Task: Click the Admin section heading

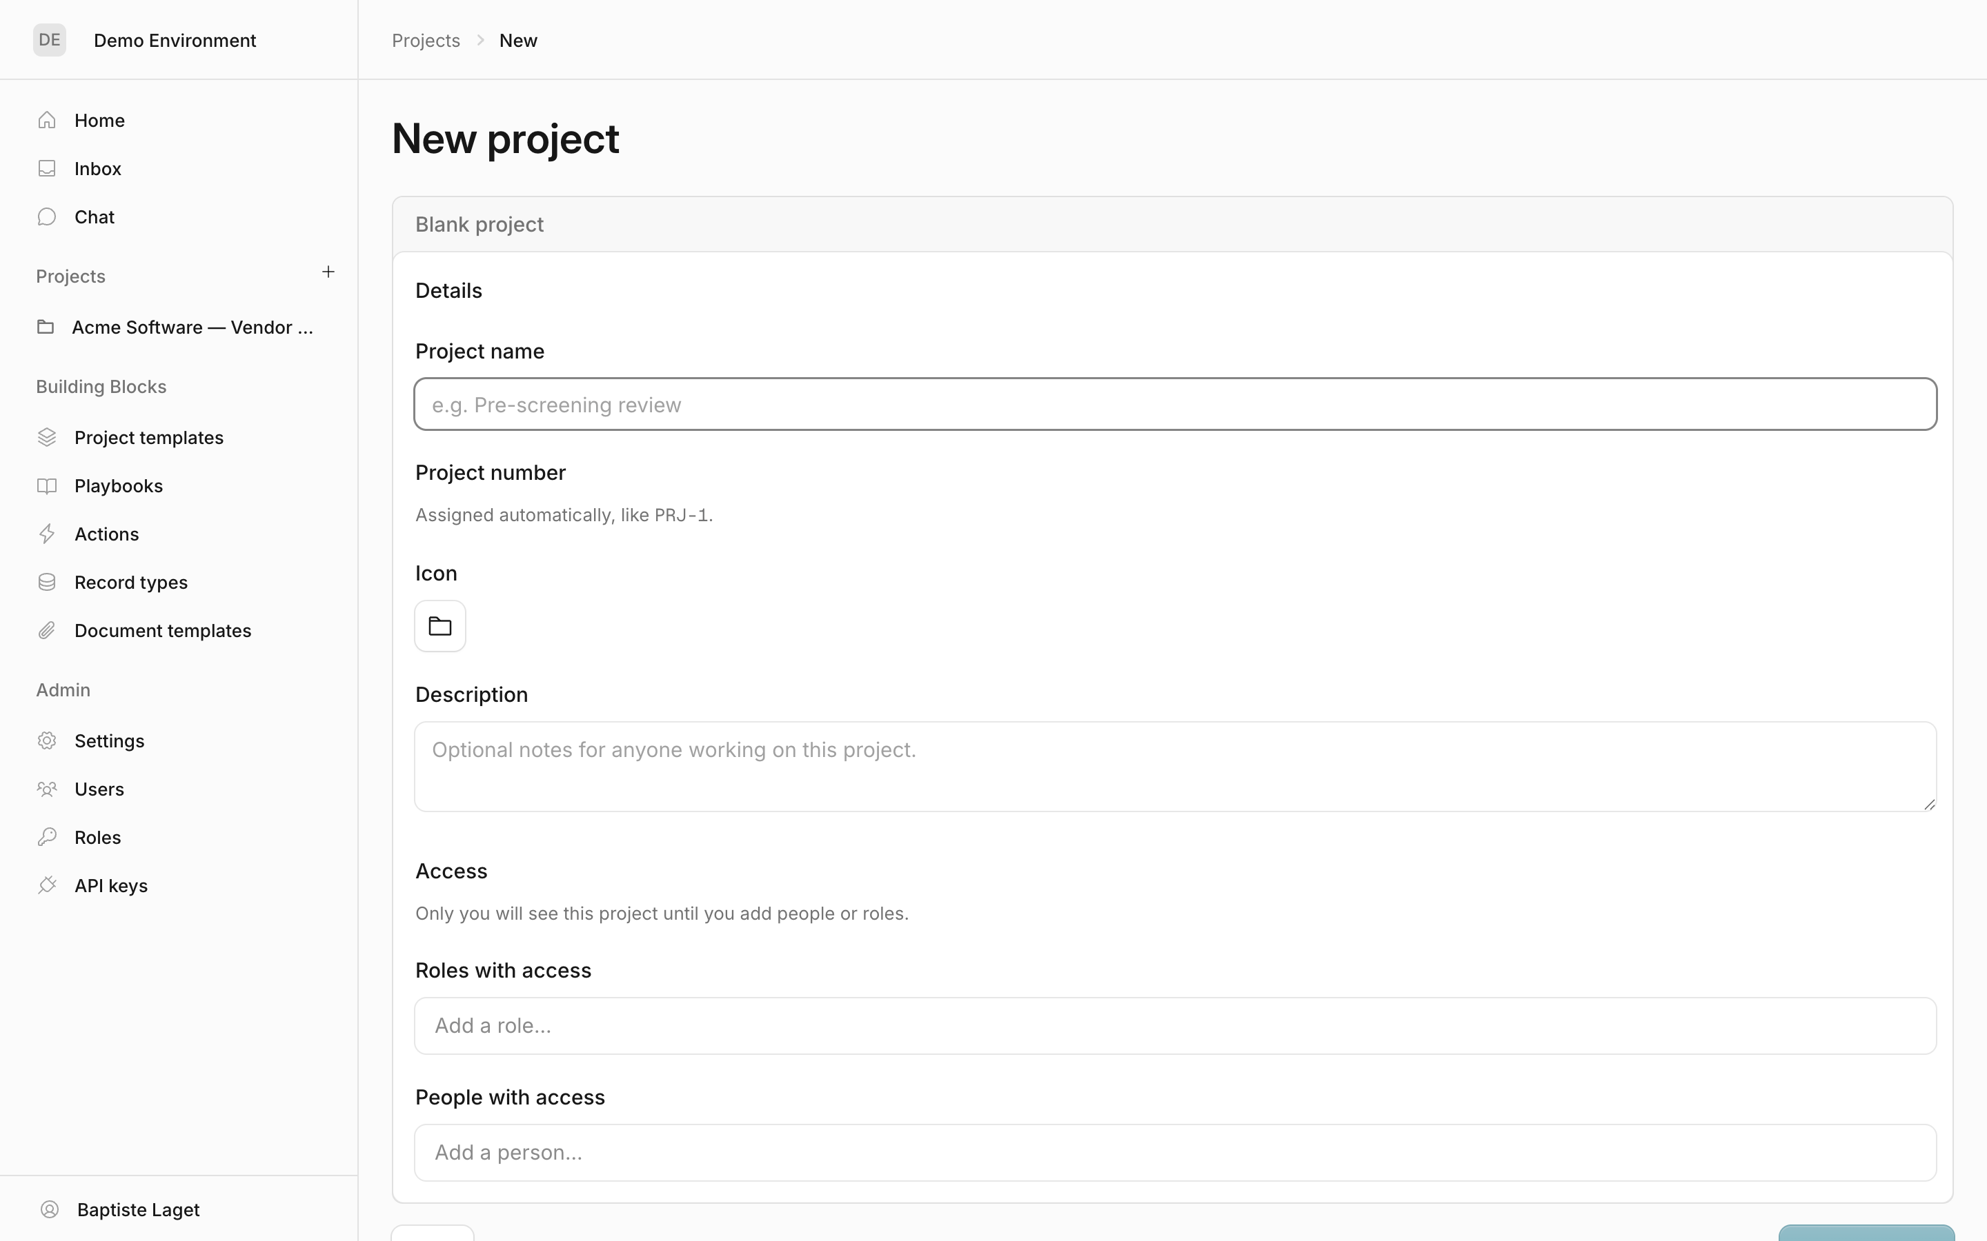Action: click(x=63, y=689)
